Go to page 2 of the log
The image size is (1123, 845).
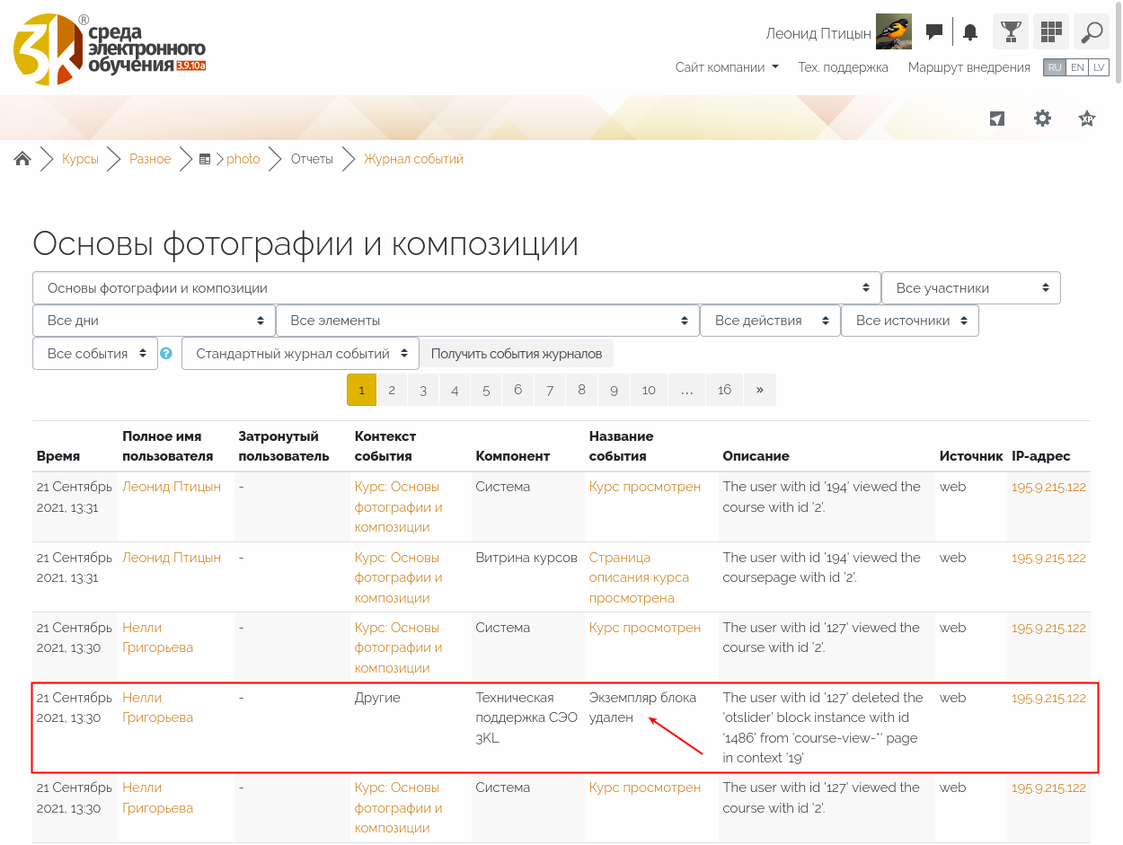[392, 390]
